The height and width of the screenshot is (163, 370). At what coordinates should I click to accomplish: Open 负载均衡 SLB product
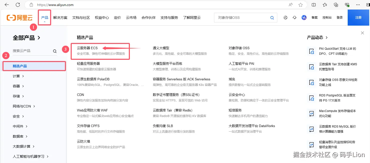click(x=163, y=126)
